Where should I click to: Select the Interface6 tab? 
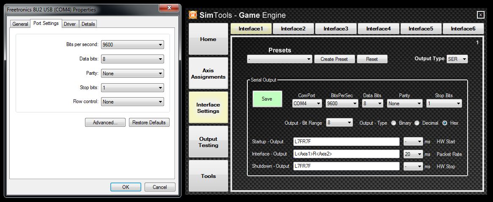[x=463, y=29]
